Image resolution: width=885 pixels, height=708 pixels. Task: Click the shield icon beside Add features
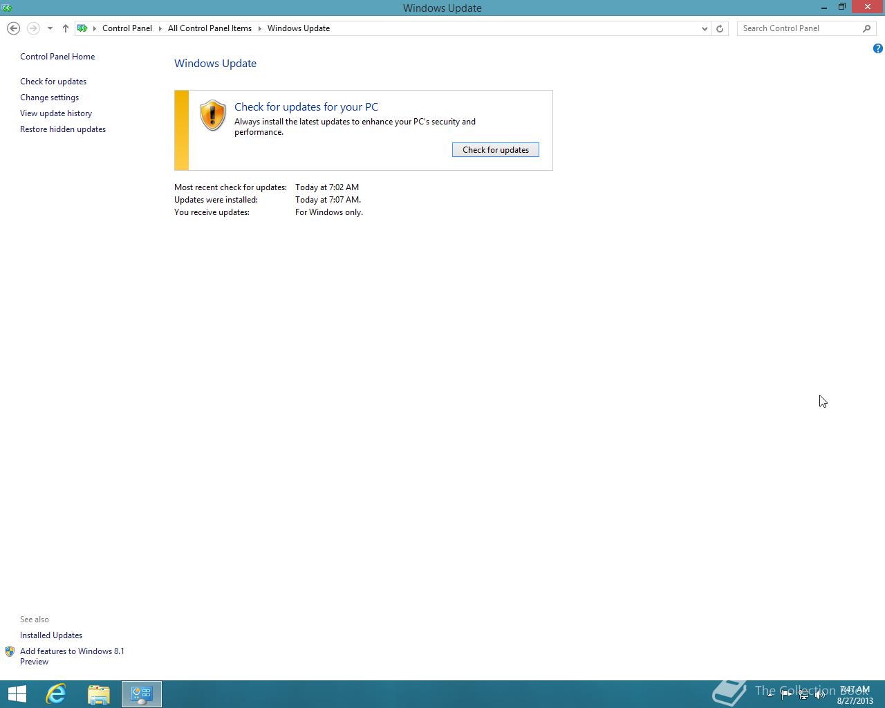coord(10,651)
